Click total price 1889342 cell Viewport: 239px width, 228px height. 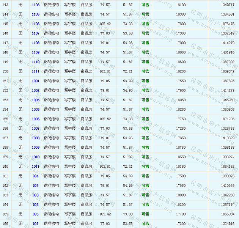pos(227,71)
